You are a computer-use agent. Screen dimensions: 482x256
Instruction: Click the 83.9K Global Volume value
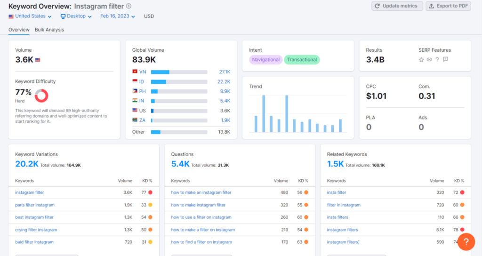[144, 60]
